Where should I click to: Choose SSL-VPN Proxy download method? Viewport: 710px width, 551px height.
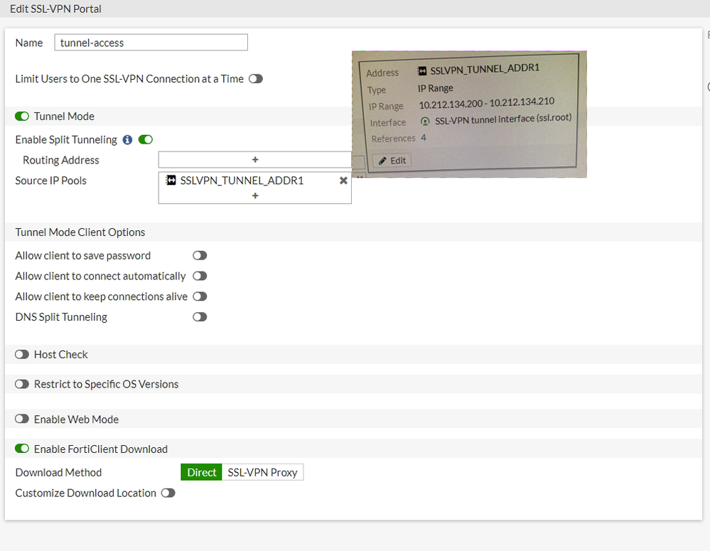[x=263, y=472]
